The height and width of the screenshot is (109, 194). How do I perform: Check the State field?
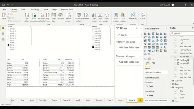click(176, 98)
